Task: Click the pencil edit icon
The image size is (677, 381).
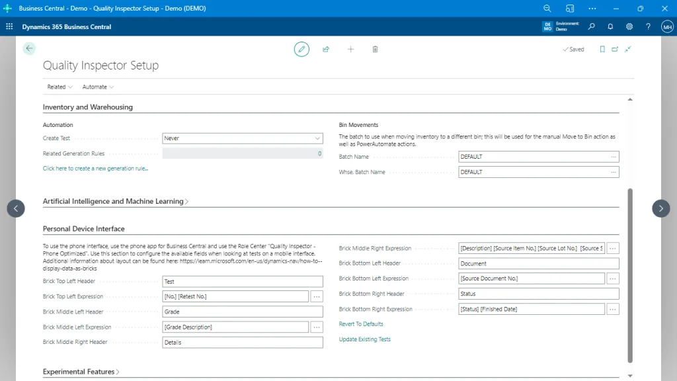Action: coord(301,49)
